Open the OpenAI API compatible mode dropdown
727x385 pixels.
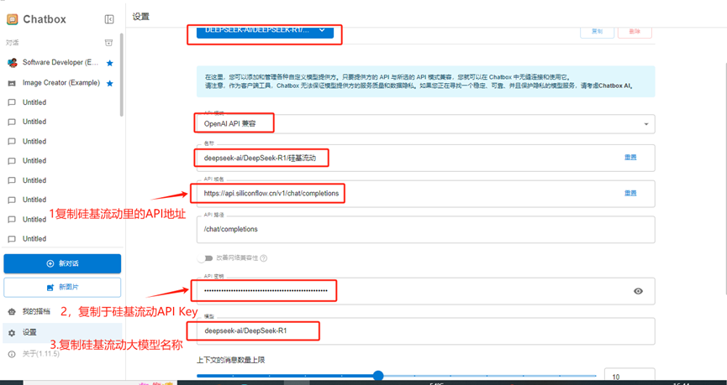tap(425, 124)
